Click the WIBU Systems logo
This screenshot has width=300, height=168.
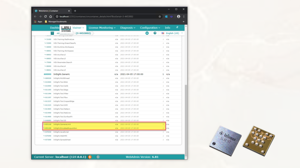pyautogui.click(x=66, y=29)
